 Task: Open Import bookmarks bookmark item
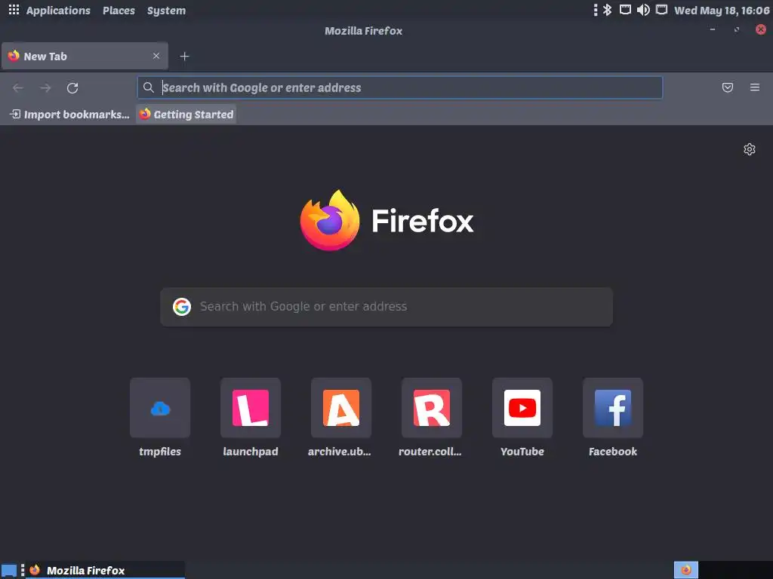[x=69, y=115]
